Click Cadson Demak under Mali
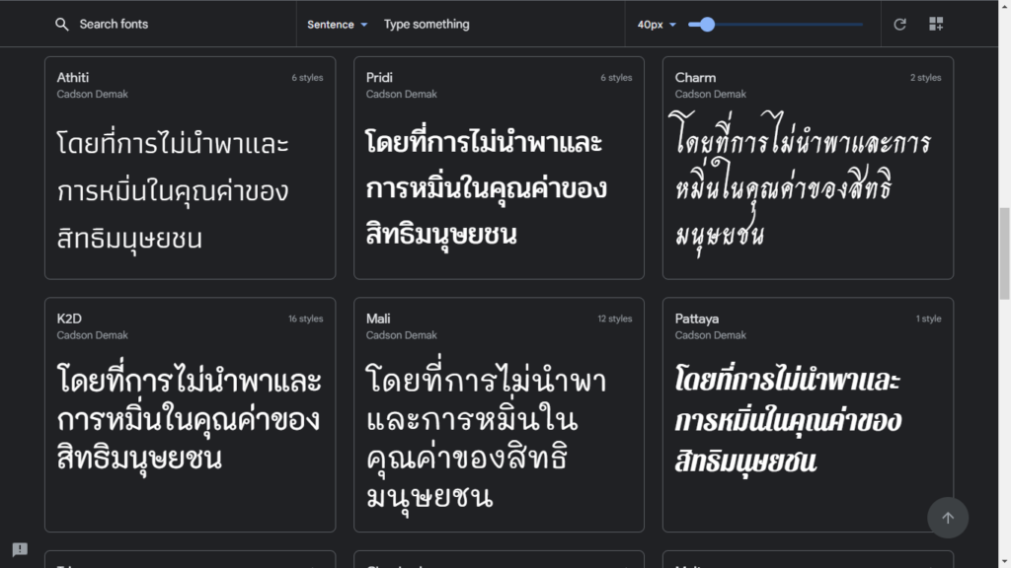 (402, 335)
